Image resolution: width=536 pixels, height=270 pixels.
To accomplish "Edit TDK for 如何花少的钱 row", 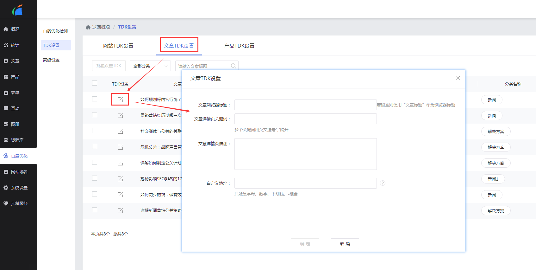I will coord(120,195).
